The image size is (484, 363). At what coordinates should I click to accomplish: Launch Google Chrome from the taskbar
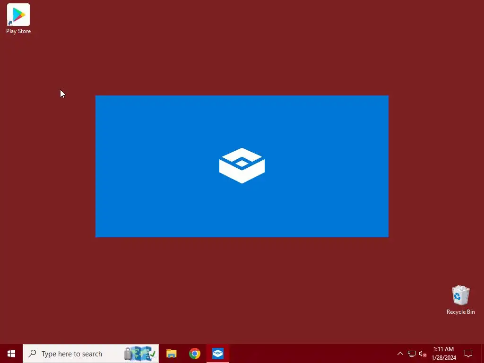coord(195,354)
